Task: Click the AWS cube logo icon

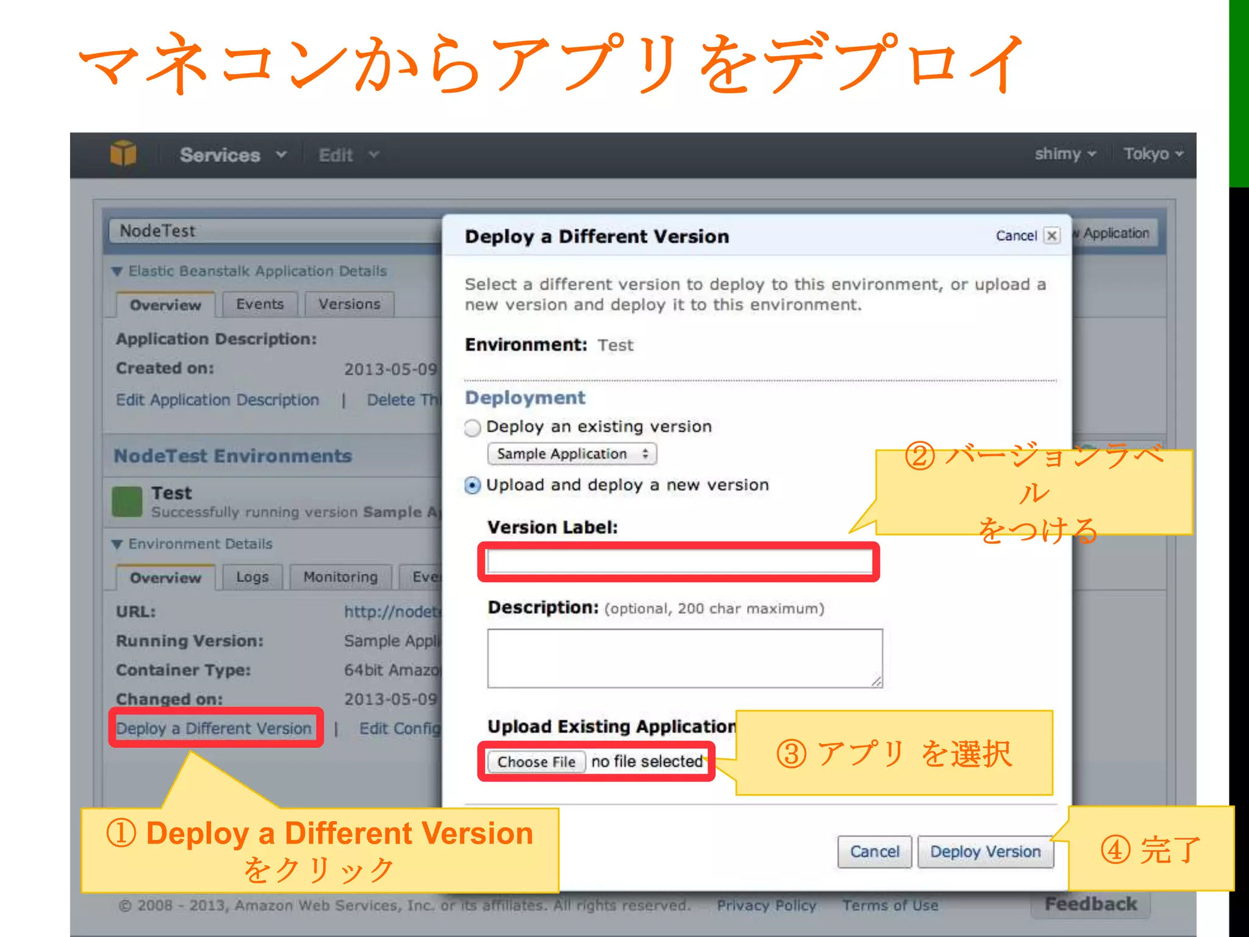Action: click(123, 154)
